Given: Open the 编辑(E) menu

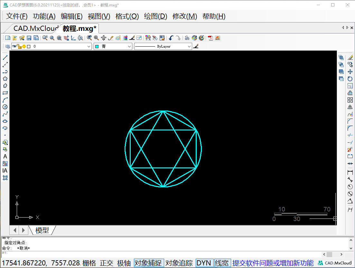Looking at the screenshot, I should pyautogui.click(x=71, y=16).
